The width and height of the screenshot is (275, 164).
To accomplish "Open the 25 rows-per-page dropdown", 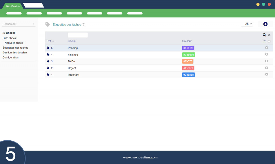I will (x=248, y=24).
